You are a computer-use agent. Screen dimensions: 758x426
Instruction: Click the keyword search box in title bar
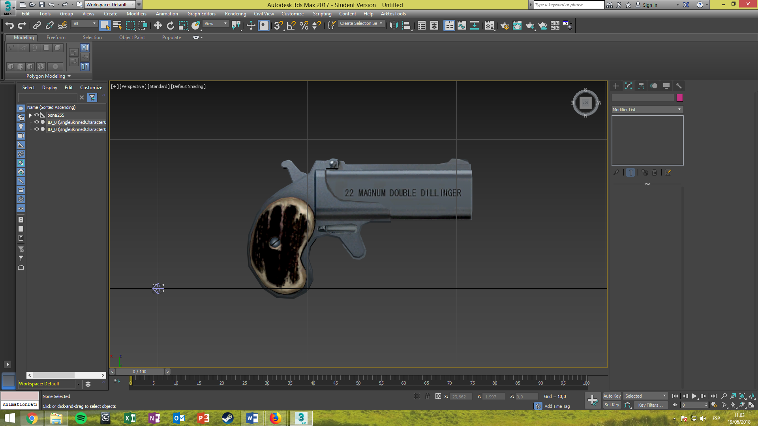569,5
